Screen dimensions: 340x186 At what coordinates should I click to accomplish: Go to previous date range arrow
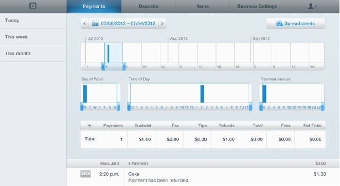click(x=84, y=24)
